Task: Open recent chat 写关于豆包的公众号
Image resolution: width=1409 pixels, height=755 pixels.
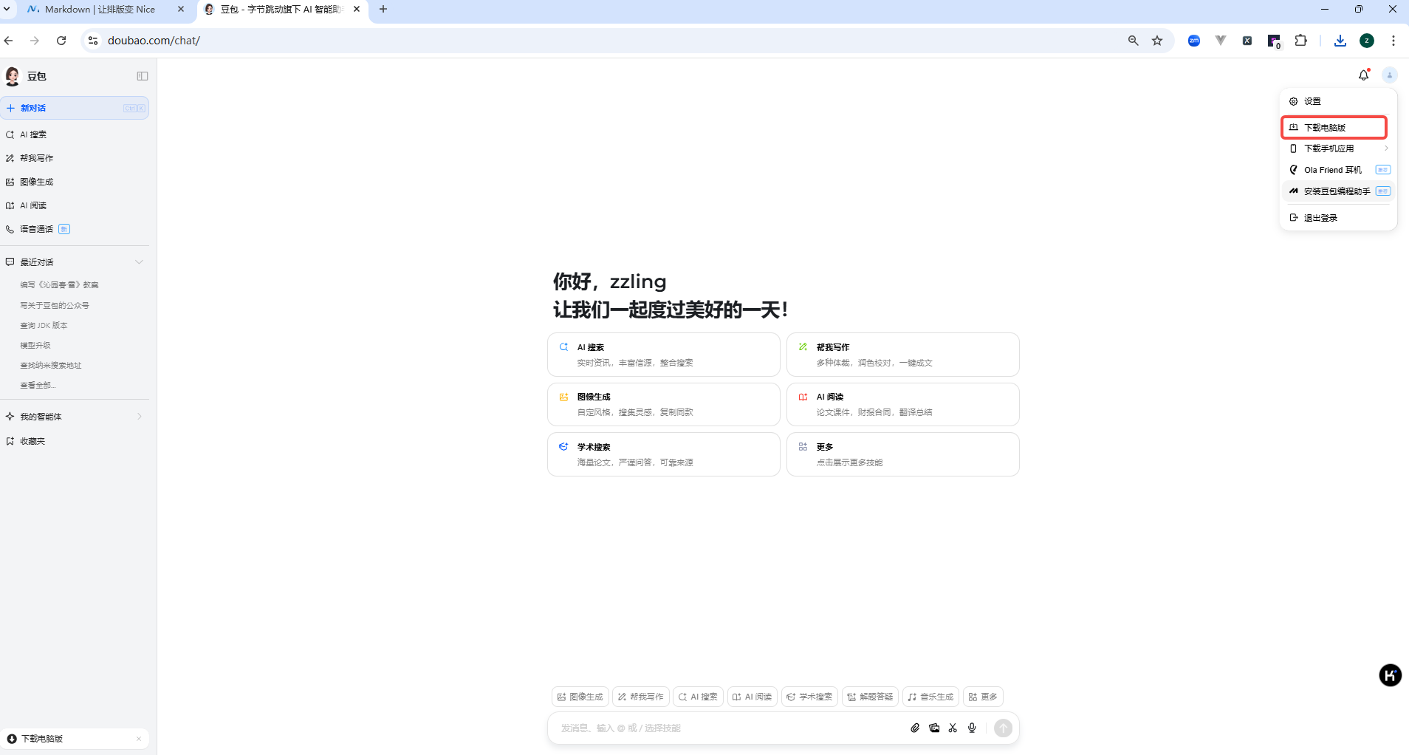Action: [x=55, y=305]
